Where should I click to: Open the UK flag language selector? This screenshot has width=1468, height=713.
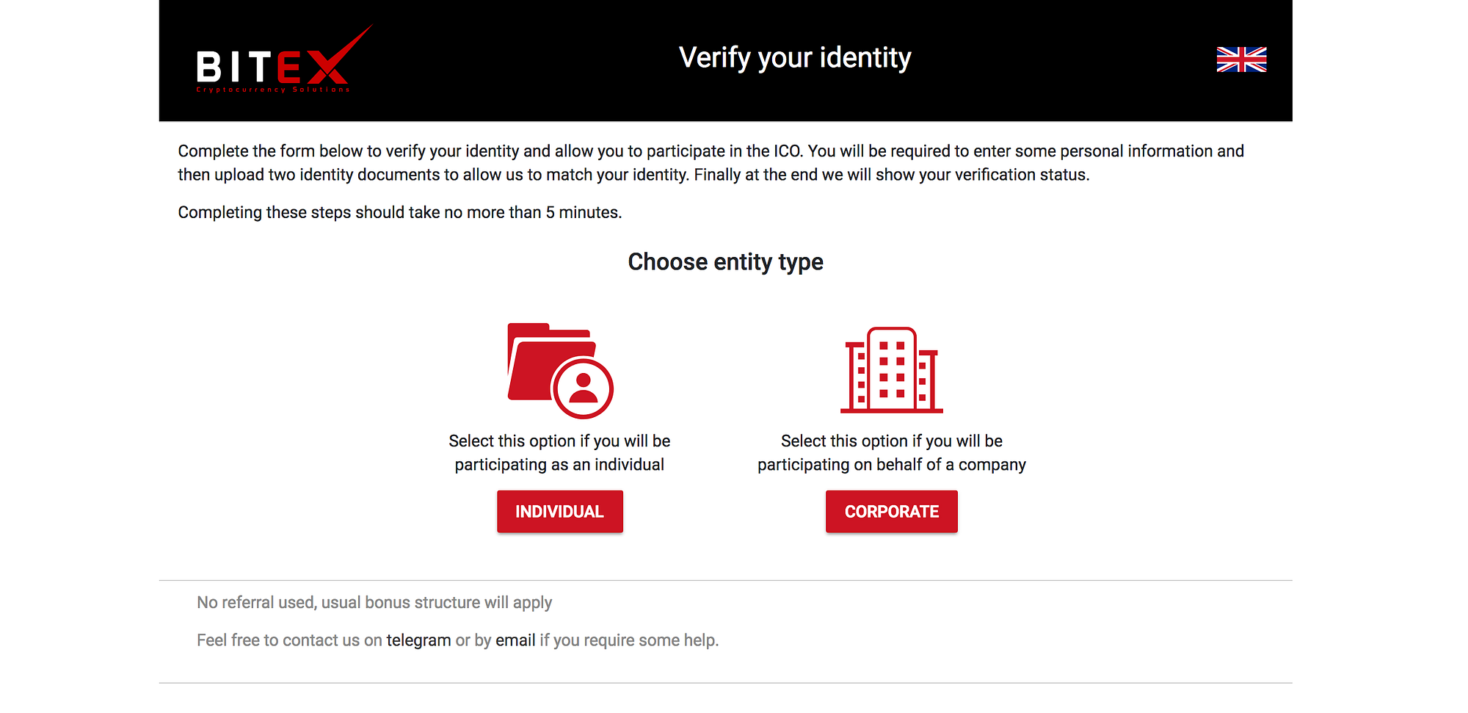(1241, 59)
